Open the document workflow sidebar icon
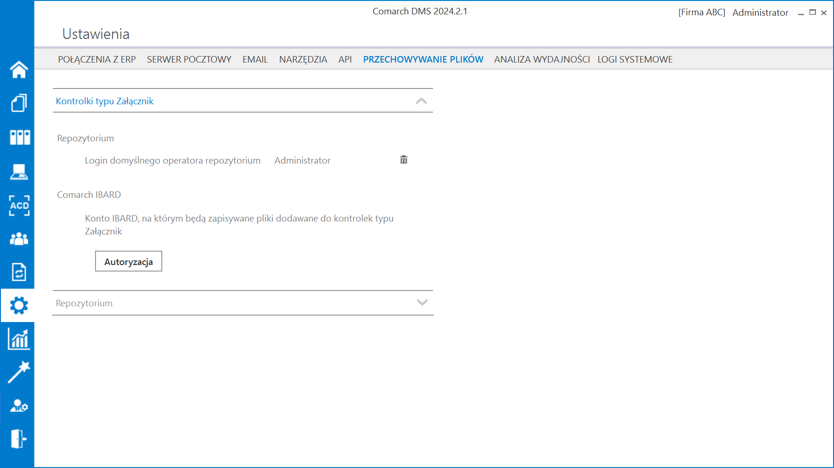 (x=19, y=272)
